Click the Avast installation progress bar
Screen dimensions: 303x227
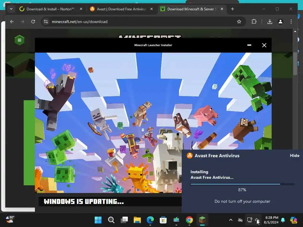[x=242, y=184]
